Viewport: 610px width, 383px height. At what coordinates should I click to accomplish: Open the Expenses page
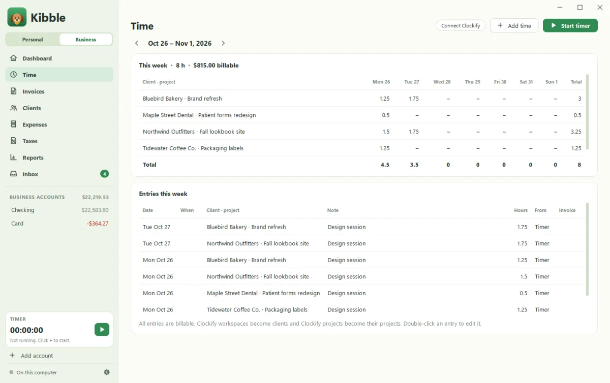coord(59,124)
